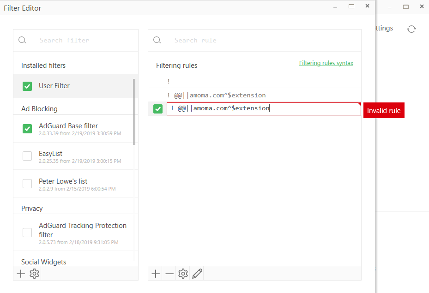Select the first rule row with only '!'
The width and height of the screenshot is (429, 293).
254,81
